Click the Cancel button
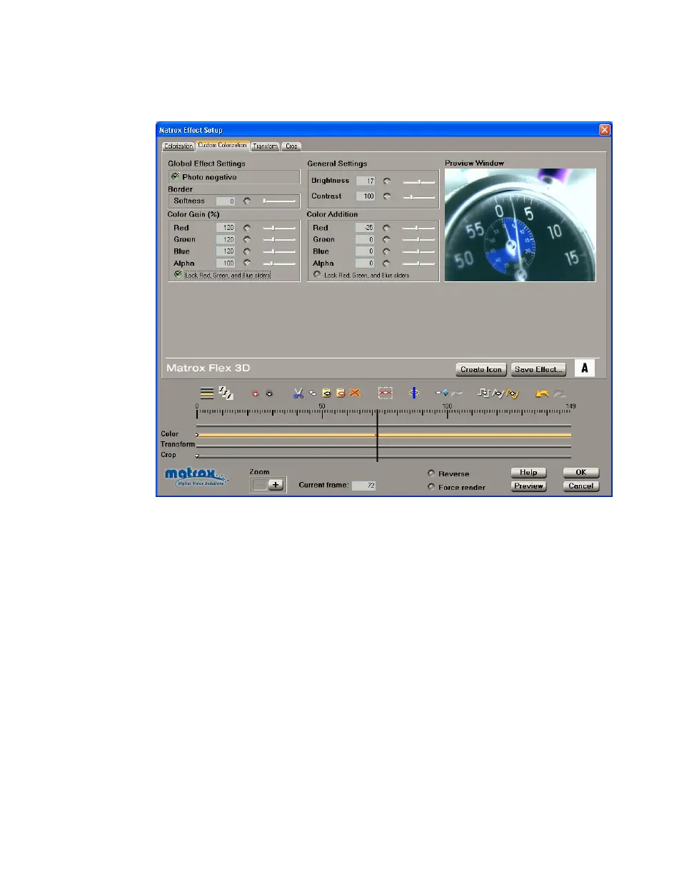Image resolution: width=694 pixels, height=874 pixels. (x=581, y=486)
